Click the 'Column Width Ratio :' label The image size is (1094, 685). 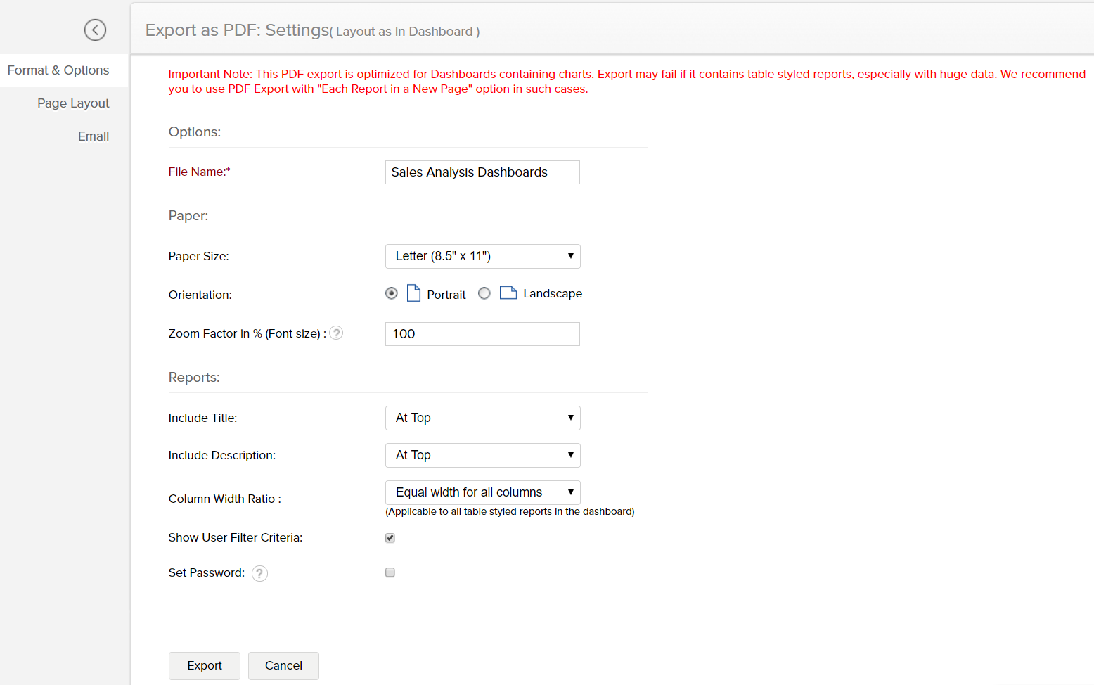(225, 499)
